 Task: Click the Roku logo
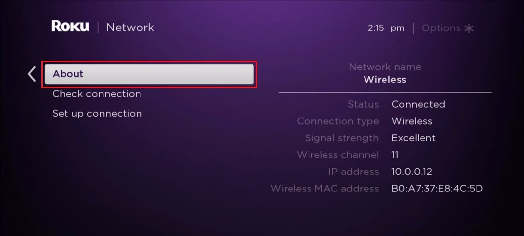coord(70,27)
